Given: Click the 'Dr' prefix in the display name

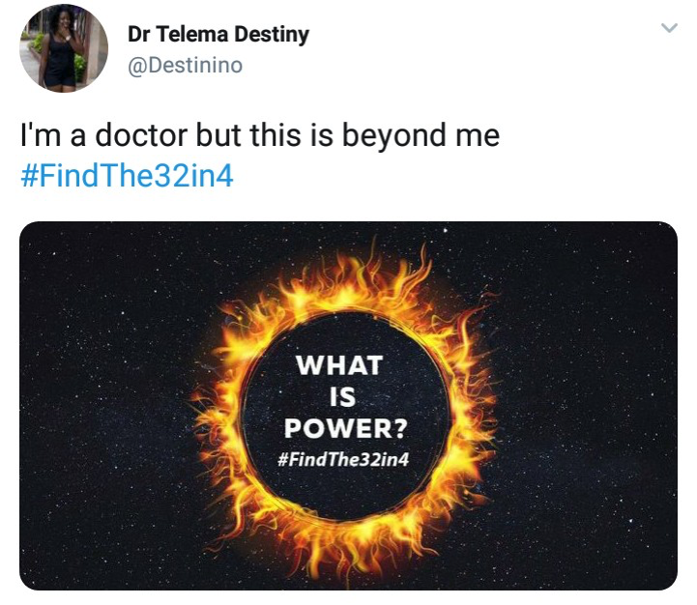Looking at the screenshot, I should point(138,34).
